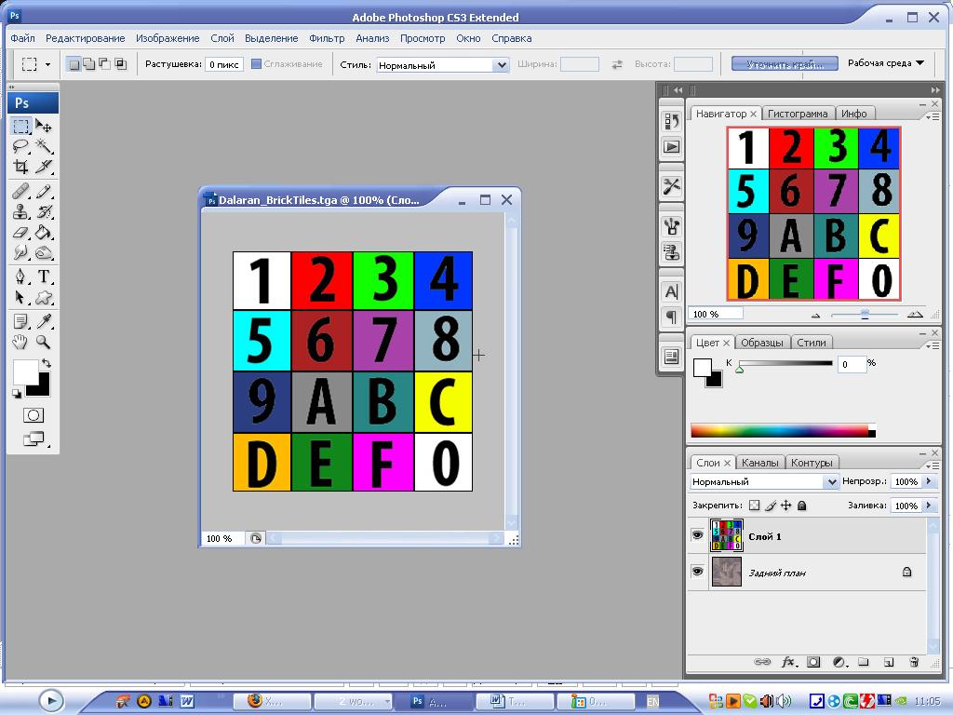Image resolution: width=953 pixels, height=715 pixels.
Task: Reset default foreground and background colors
Action: pyautogui.click(x=17, y=394)
